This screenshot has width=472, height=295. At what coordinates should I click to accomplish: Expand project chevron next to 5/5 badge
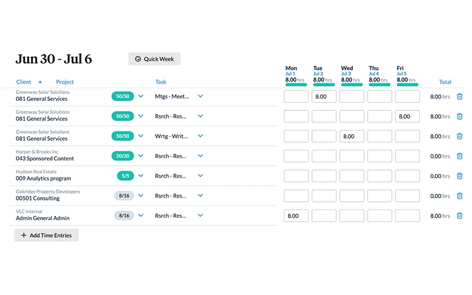tap(141, 176)
